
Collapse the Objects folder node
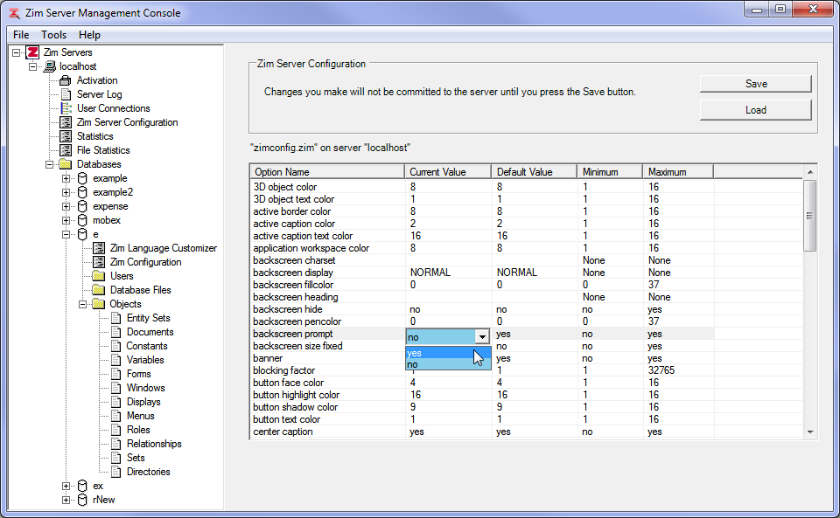(x=82, y=304)
